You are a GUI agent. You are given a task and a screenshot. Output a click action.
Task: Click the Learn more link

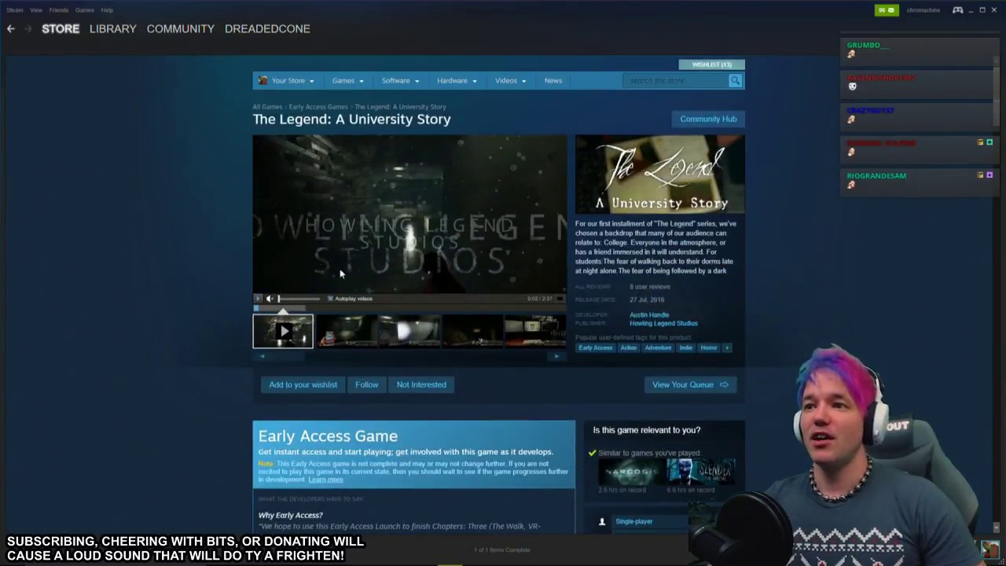(325, 480)
